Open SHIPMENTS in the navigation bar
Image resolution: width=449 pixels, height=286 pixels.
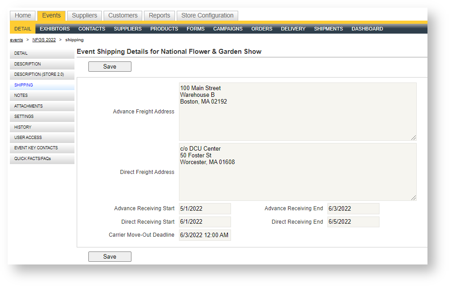328,29
